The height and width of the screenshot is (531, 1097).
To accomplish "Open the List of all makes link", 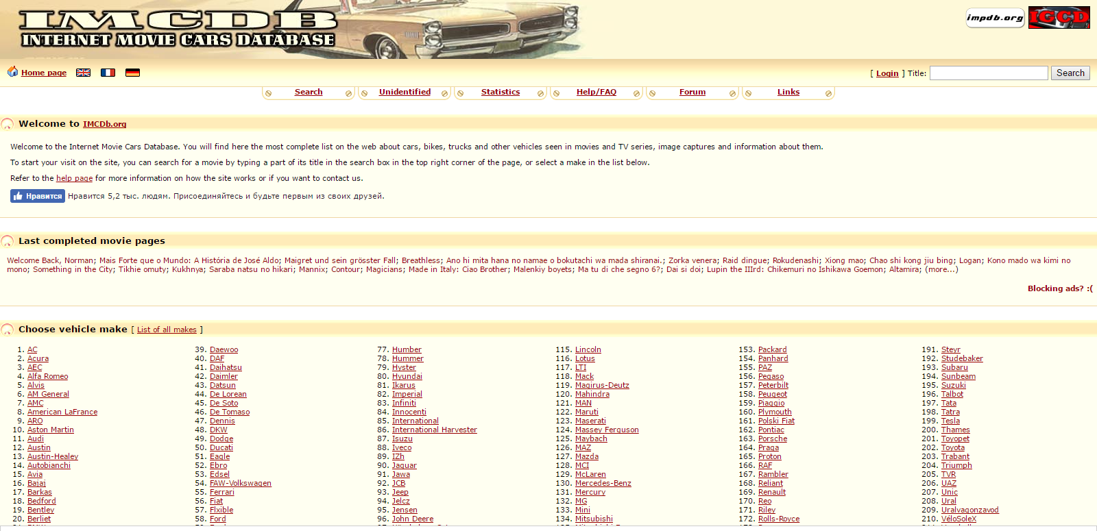I will tap(167, 330).
